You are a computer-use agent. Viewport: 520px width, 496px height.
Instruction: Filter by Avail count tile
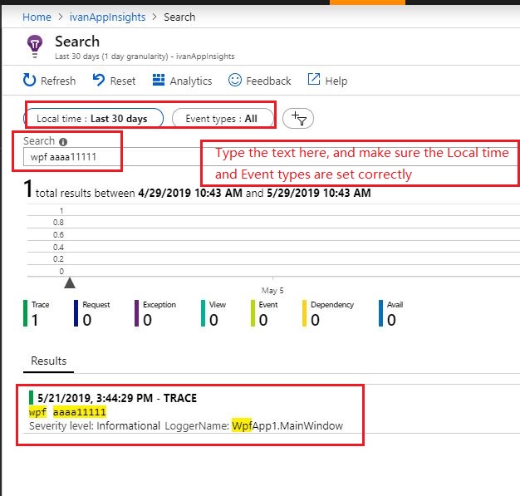point(391,313)
